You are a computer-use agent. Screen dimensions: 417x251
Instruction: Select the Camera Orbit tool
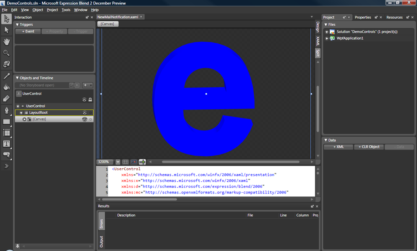tap(7, 64)
